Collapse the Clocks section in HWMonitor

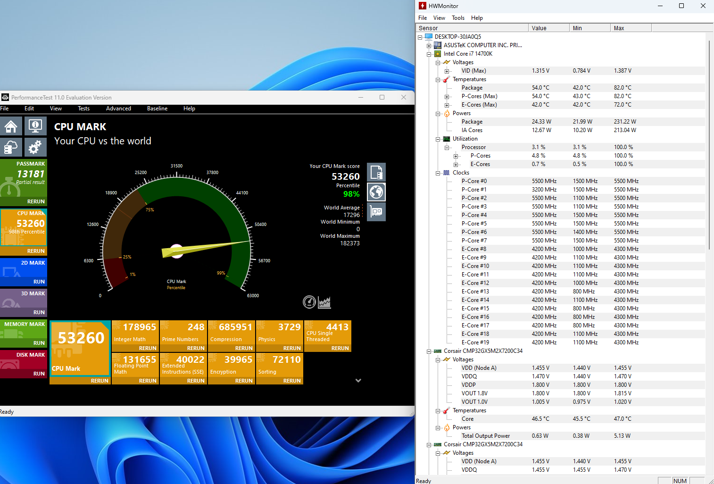(x=438, y=173)
